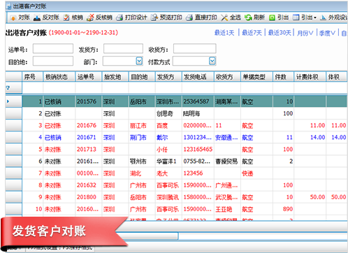Viewport: 348px width, 253px height.
Task: Click the 全选 select all icon
Action: [224, 17]
